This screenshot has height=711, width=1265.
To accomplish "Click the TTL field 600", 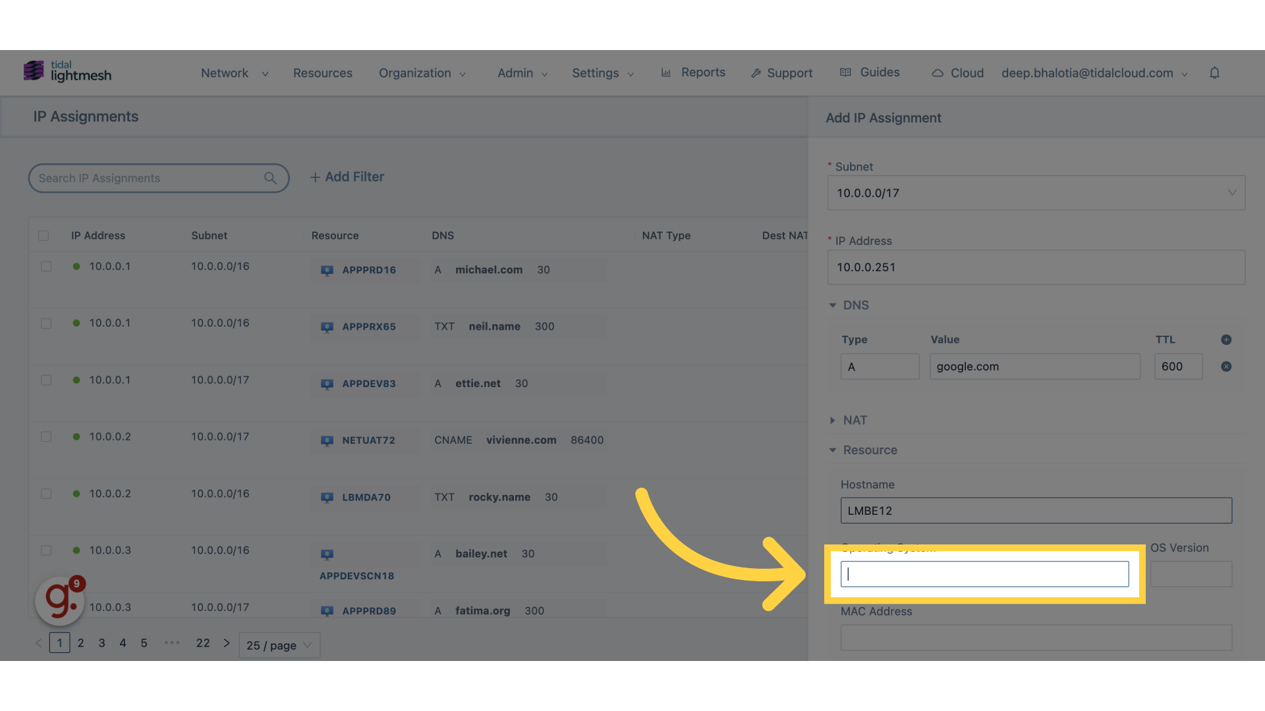I will tap(1178, 367).
